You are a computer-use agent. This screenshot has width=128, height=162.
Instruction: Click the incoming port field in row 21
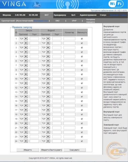57,128
